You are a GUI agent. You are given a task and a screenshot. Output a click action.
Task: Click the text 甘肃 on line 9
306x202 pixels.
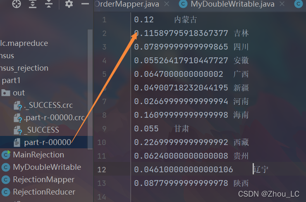coord(182,129)
